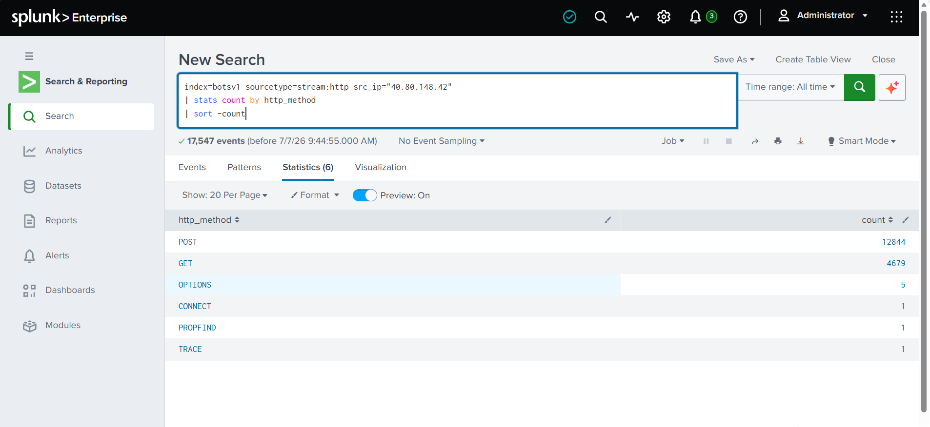Print the search results

point(778,141)
